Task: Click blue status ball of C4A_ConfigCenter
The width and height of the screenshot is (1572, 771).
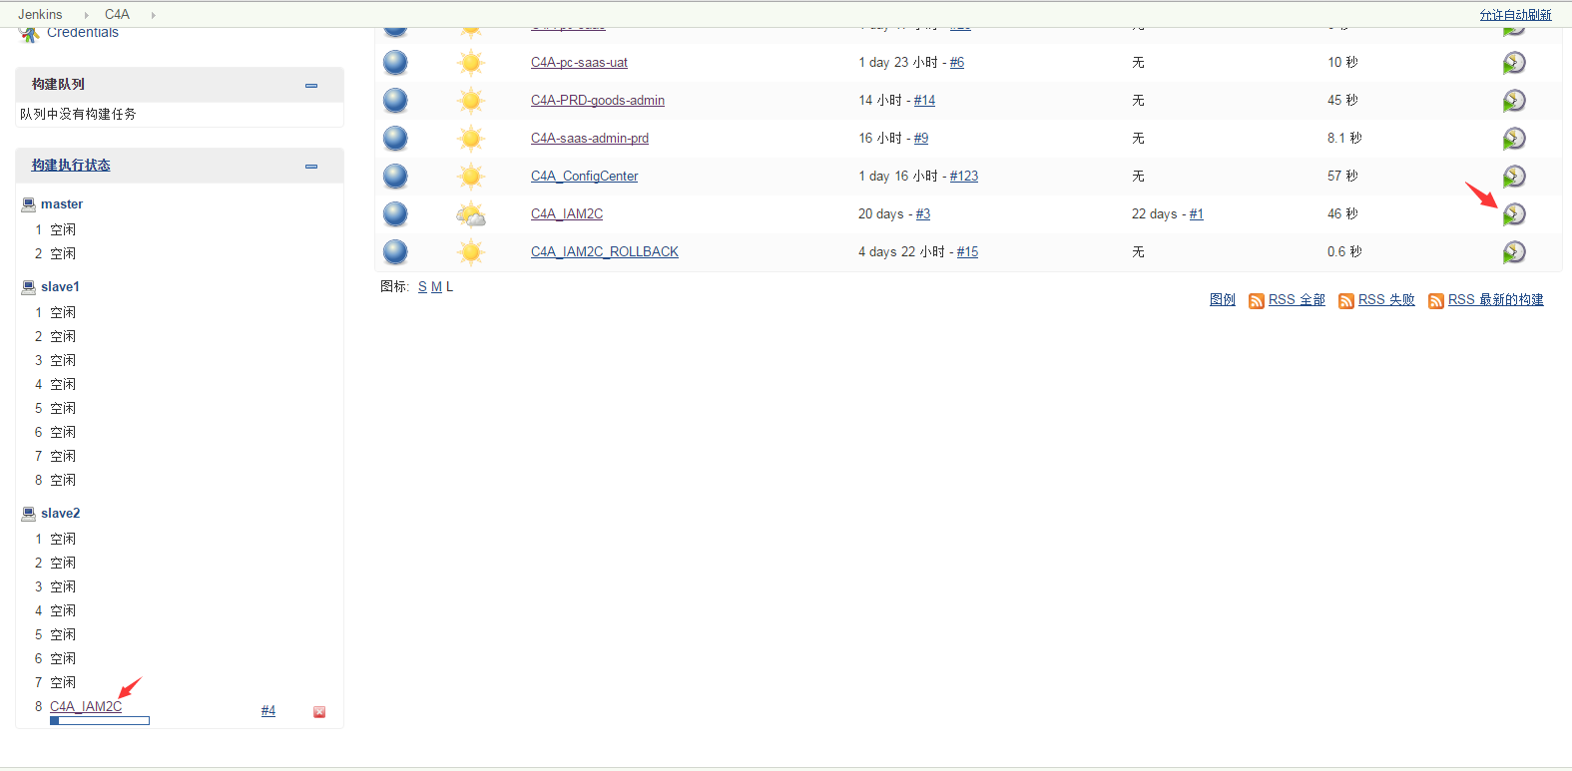Action: (x=396, y=177)
